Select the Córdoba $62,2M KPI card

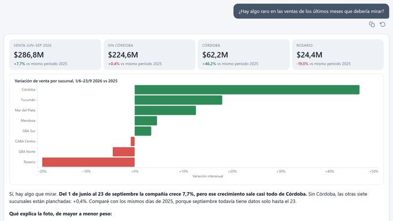point(244,55)
